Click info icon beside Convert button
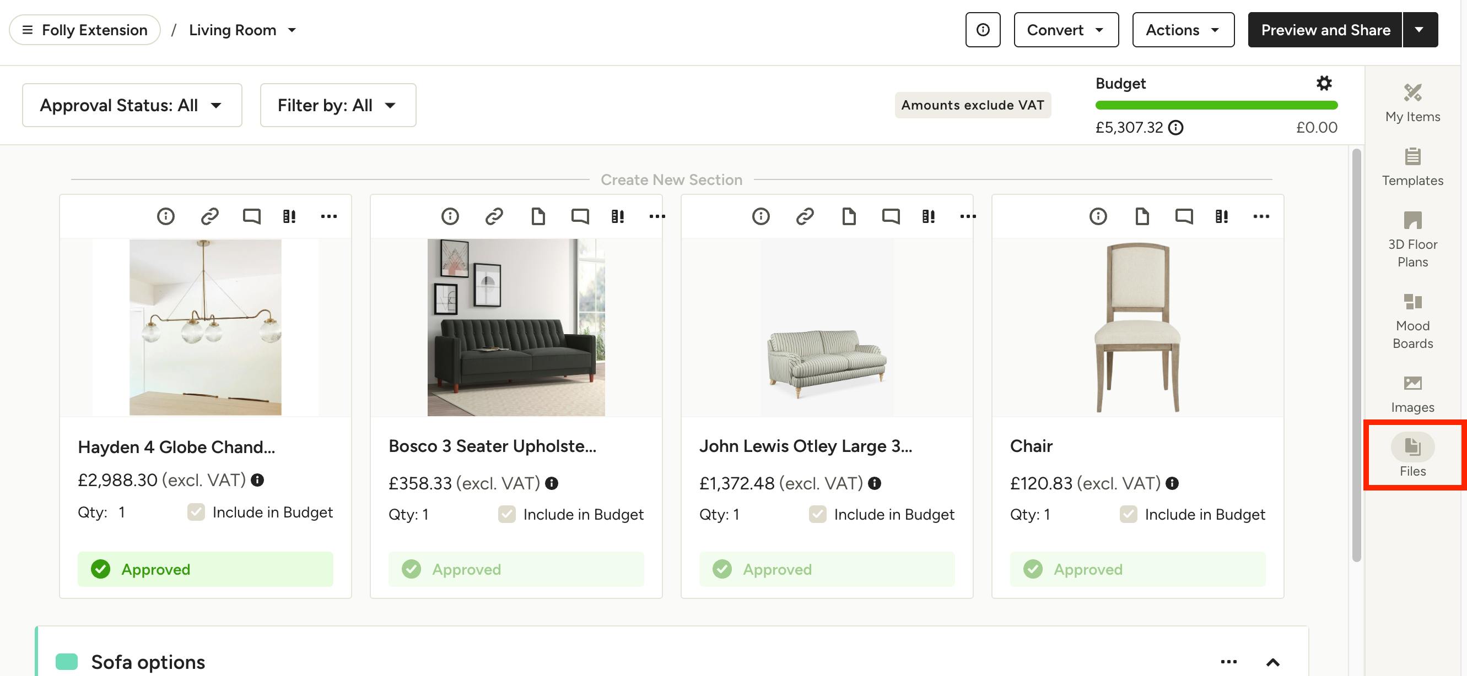Screen dimensions: 1467x676 click(983, 30)
